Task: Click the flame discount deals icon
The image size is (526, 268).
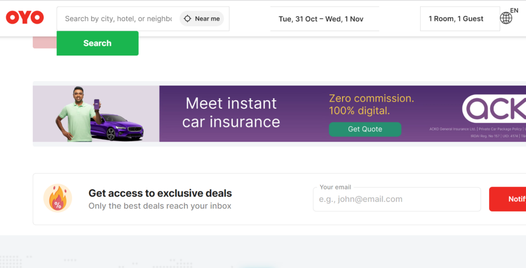Action: 58,198
